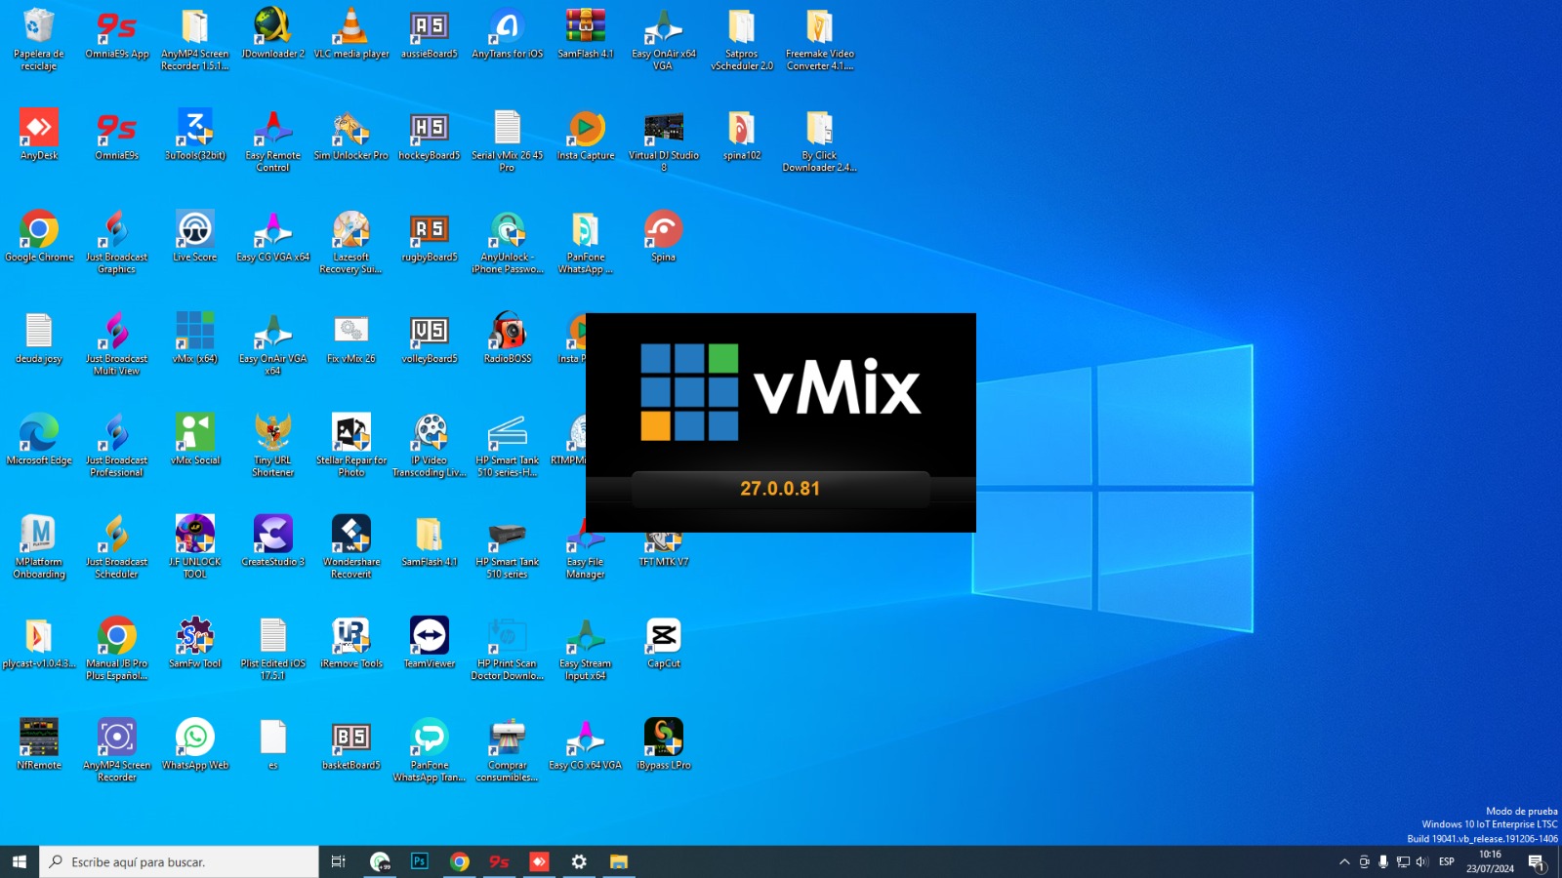
Task: Open CreateStudio 3 shortcut
Action: click(x=273, y=540)
